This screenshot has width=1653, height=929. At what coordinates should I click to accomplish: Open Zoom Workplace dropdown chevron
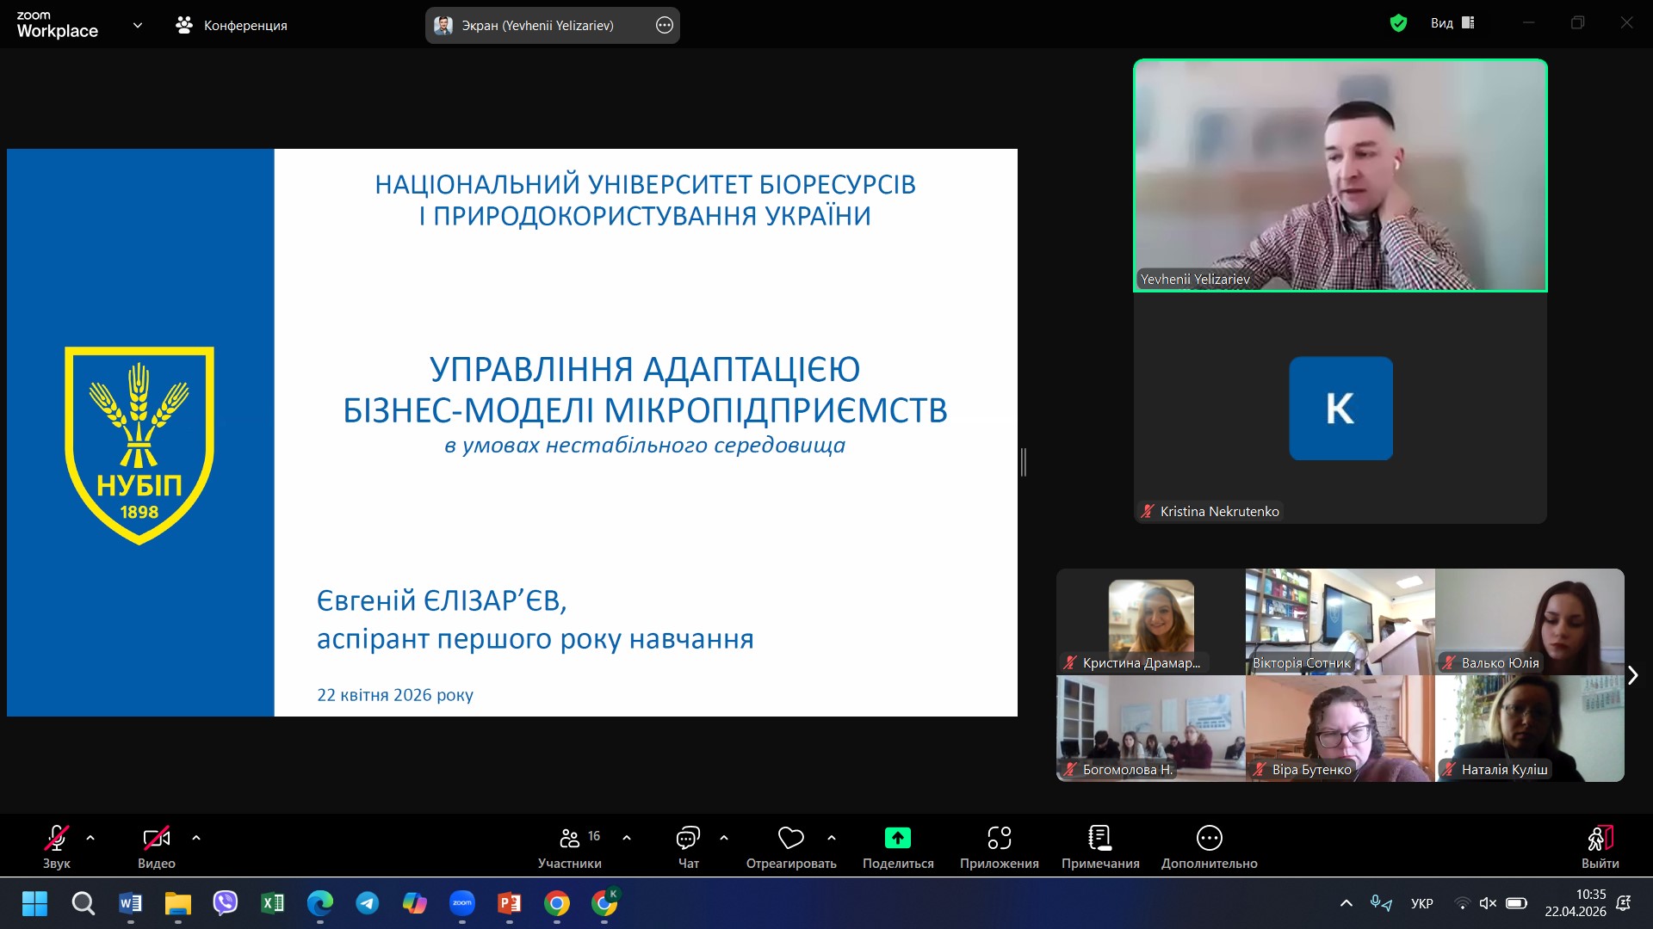tap(138, 25)
